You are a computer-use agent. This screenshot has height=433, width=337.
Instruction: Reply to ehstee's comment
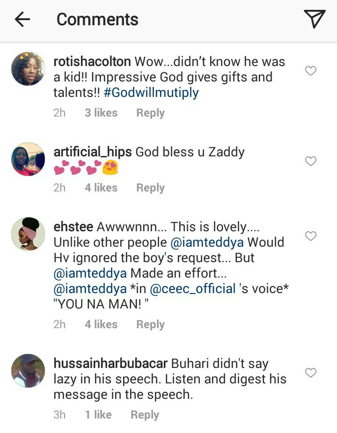coord(150,324)
